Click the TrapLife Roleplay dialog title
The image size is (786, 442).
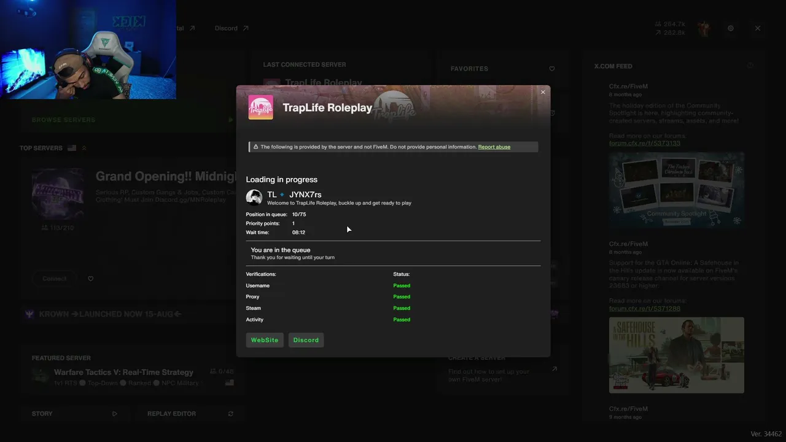[x=327, y=107]
